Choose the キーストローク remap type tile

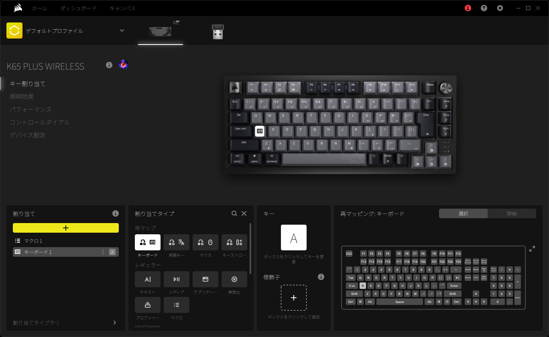click(234, 242)
